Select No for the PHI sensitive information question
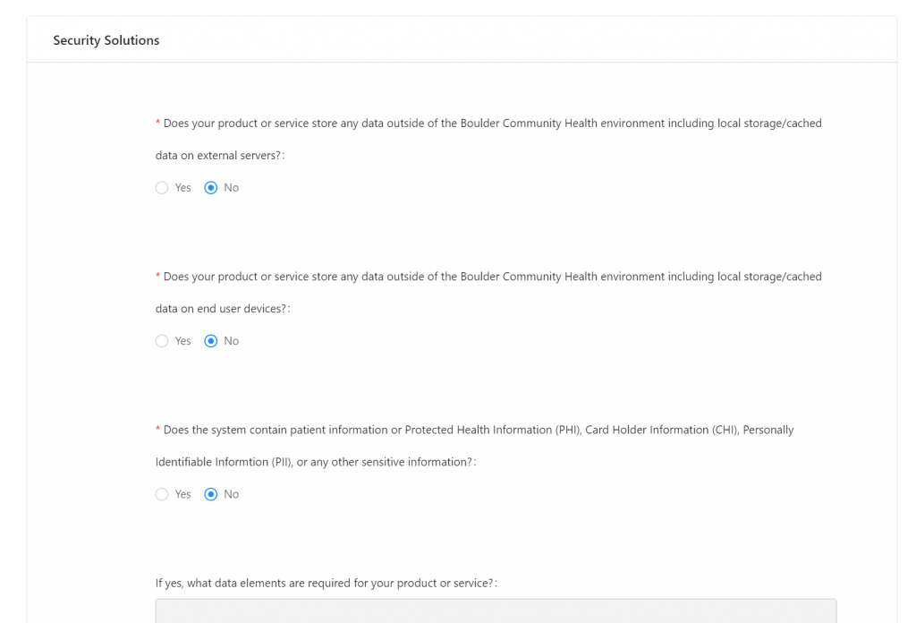The height and width of the screenshot is (623, 916). pos(211,494)
